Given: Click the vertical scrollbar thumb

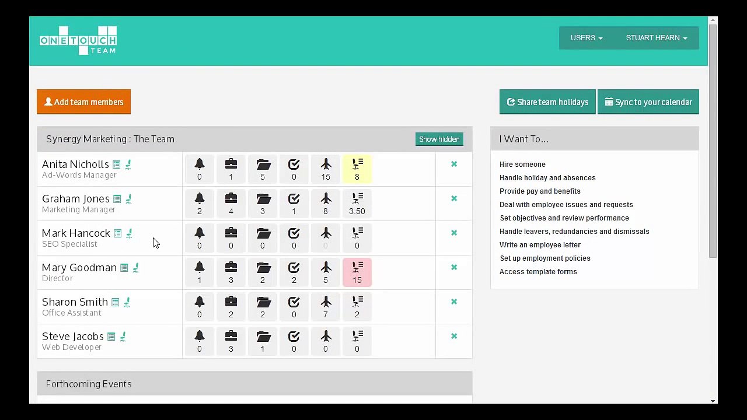Looking at the screenshot, I should tap(713, 141).
